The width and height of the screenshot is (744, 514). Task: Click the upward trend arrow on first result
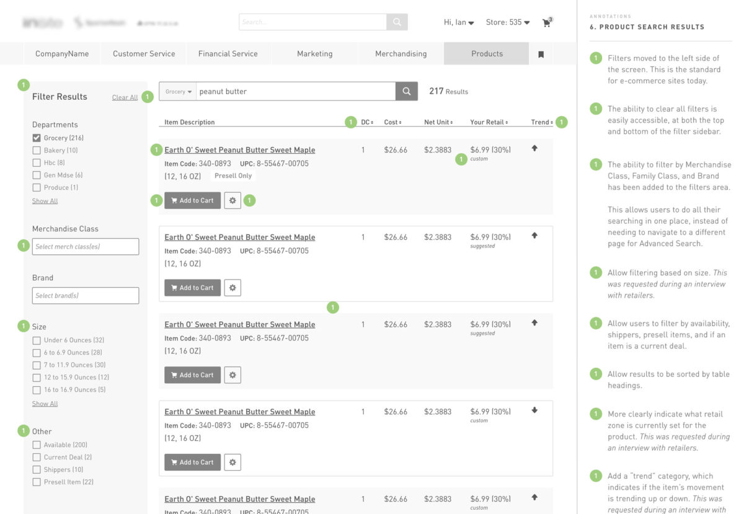point(534,148)
